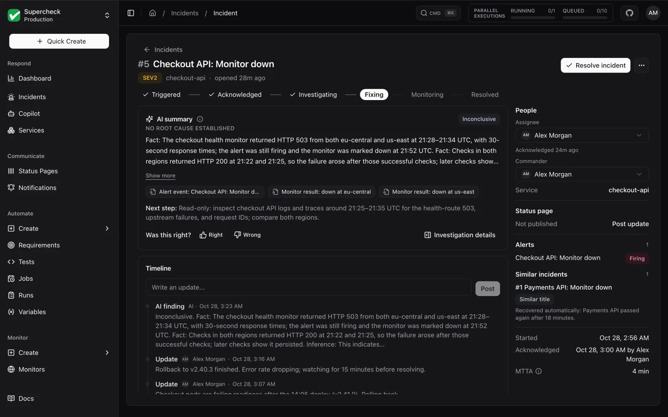Open the GitHub icon link
Screen dimensions: 668x417
pyautogui.click(x=629, y=13)
